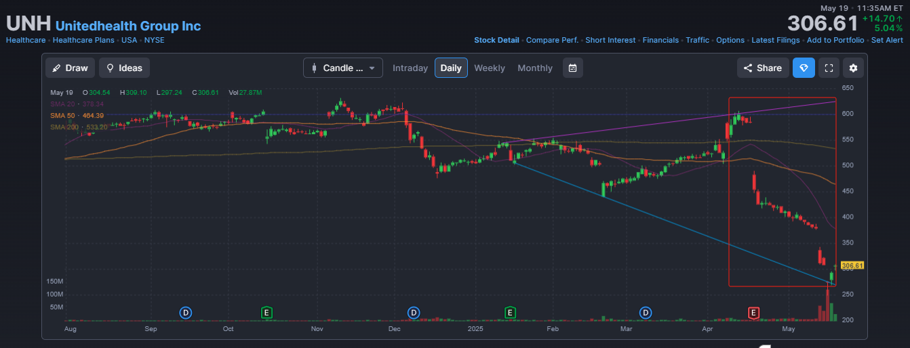This screenshot has width=910, height=348.
Task: Open NYSE exchange link
Action: pyautogui.click(x=154, y=40)
